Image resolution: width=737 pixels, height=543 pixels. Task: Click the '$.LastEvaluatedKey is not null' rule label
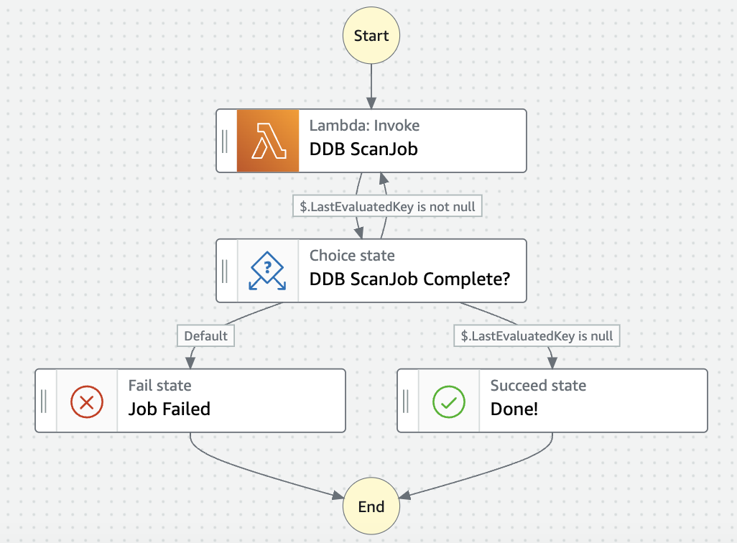click(x=387, y=206)
